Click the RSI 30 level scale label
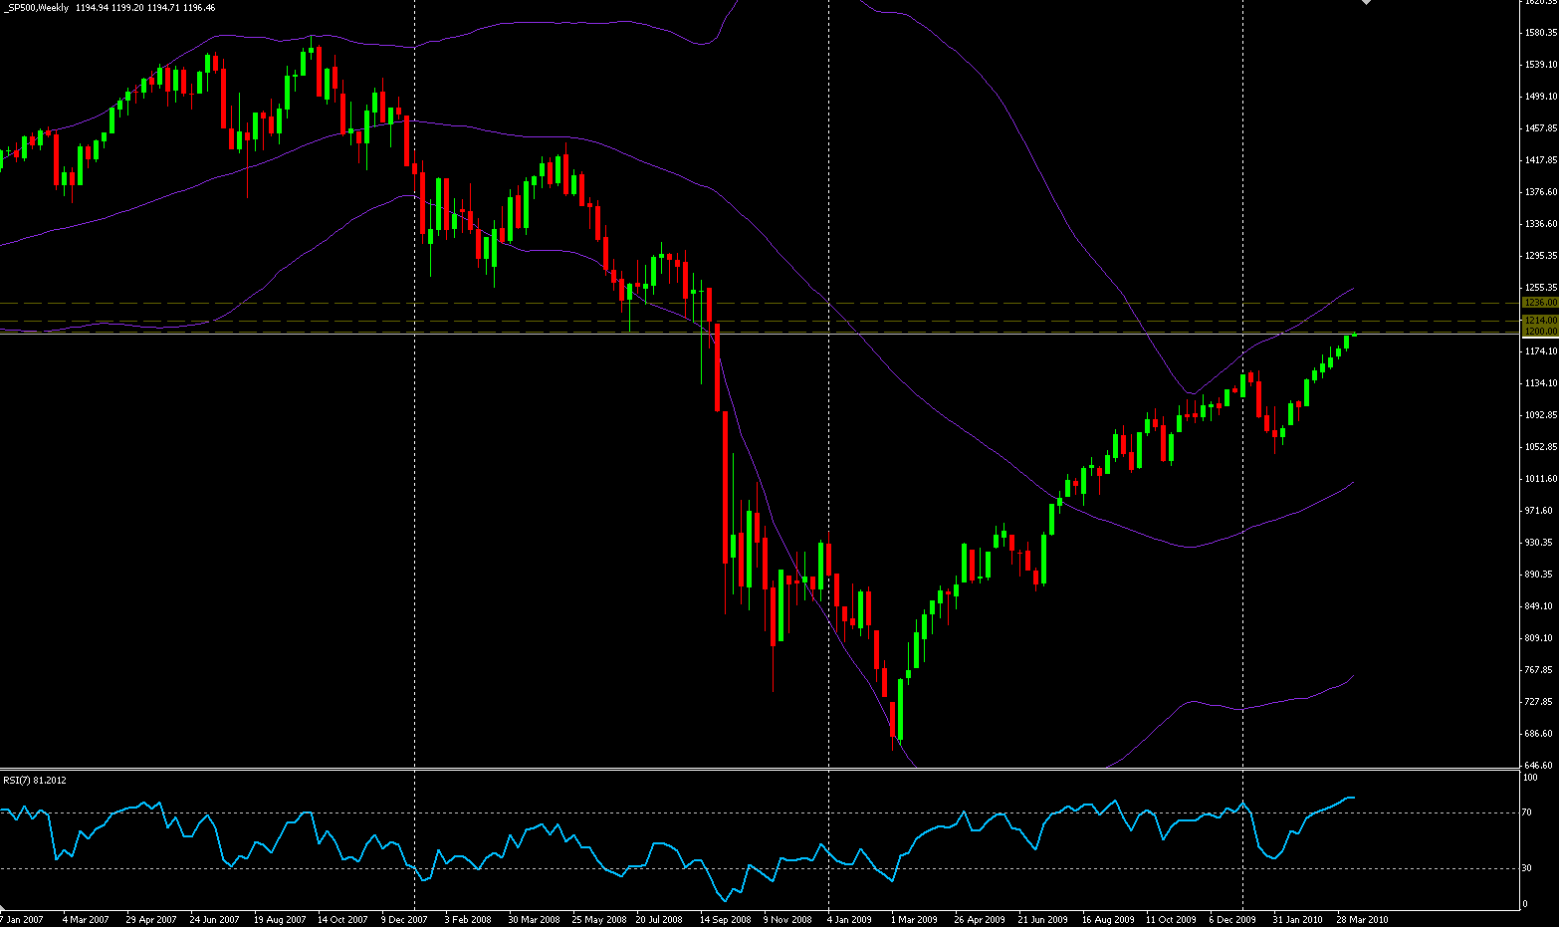 click(1528, 868)
